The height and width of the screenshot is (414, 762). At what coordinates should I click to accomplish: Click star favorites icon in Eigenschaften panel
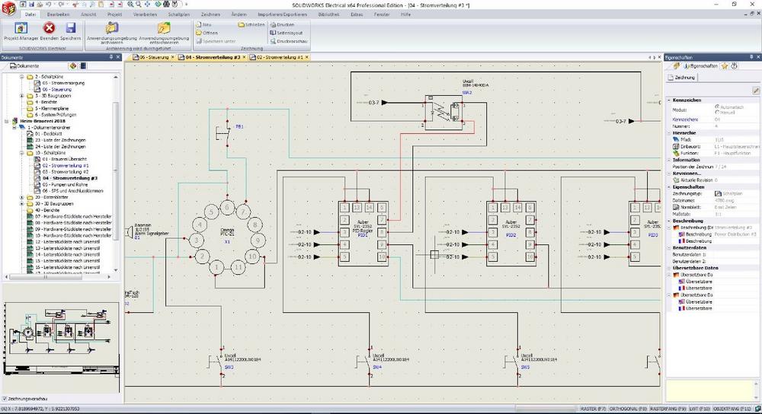(x=725, y=66)
